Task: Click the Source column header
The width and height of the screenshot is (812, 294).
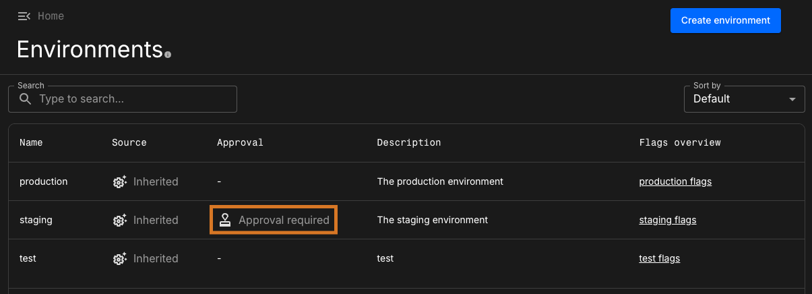Action: tap(129, 143)
